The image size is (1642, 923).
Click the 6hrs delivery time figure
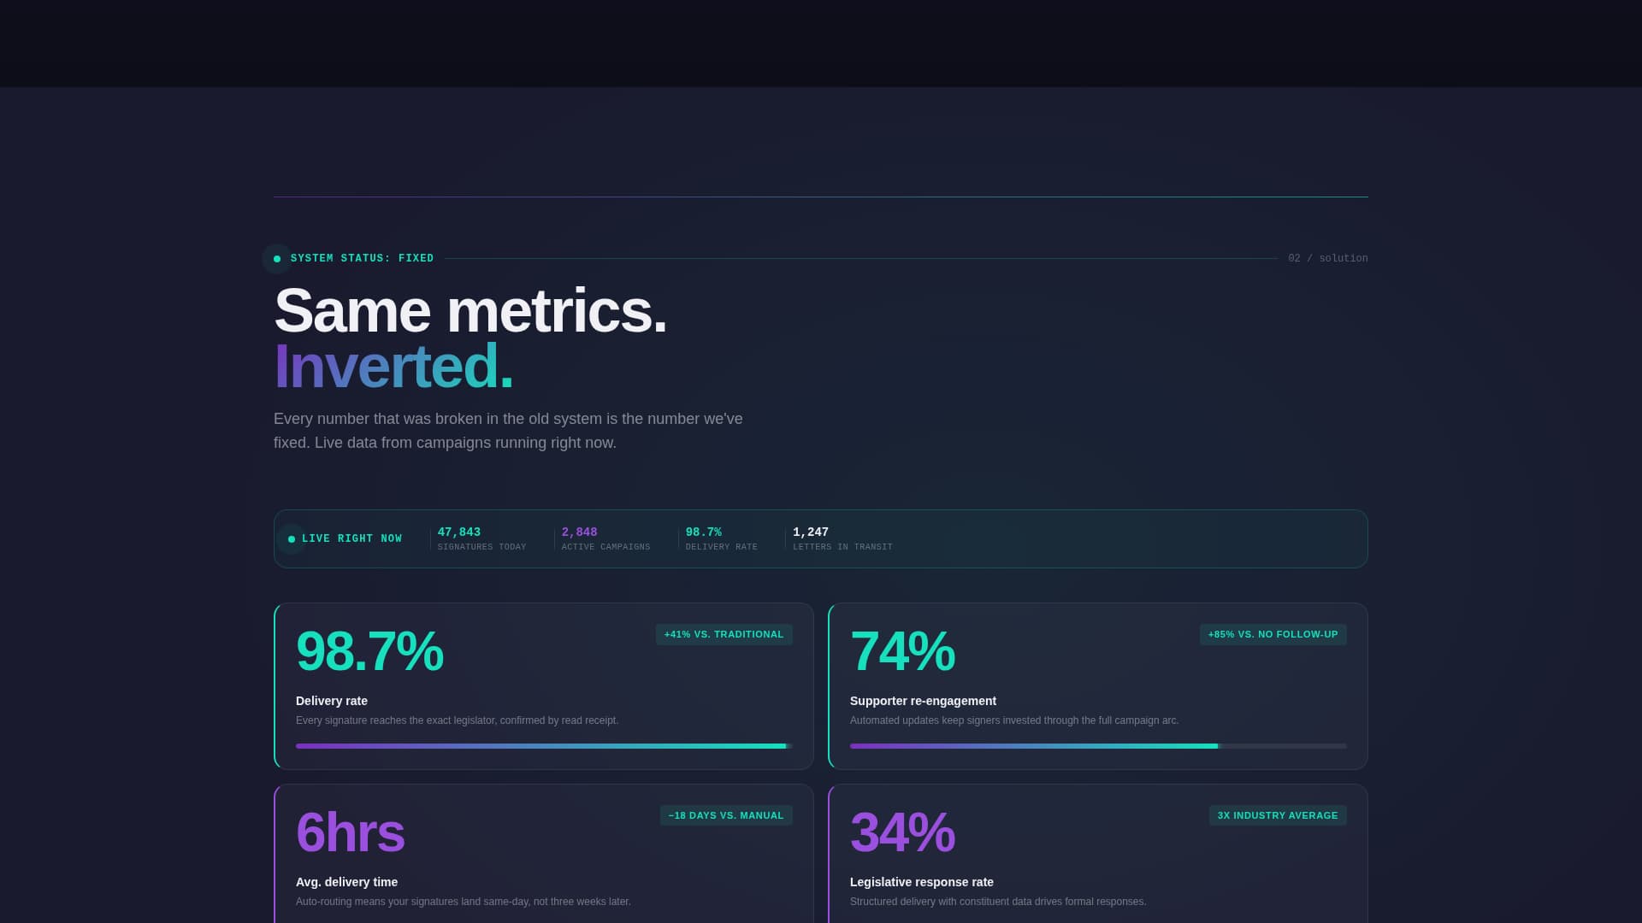click(350, 832)
